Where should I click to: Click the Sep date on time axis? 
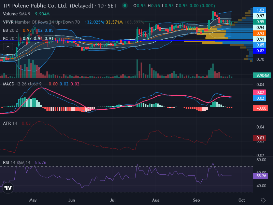coord(197,200)
